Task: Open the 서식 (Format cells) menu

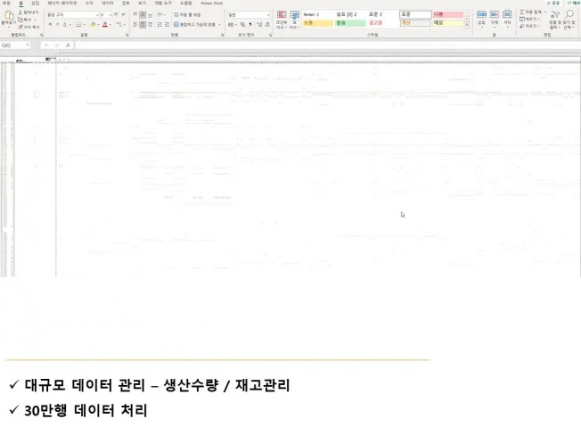Action: 507,18
